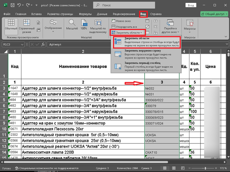Image resolution: width=230 pixels, height=172 pixels.
Task: Select row header 10
Action: 4,129
